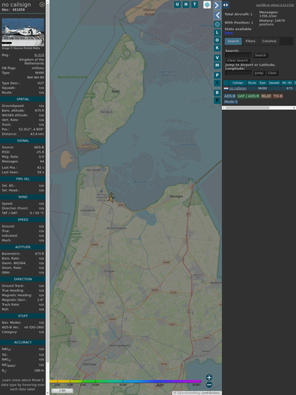Click the R map button
Screen dimensions: 296x395
(x=217, y=93)
